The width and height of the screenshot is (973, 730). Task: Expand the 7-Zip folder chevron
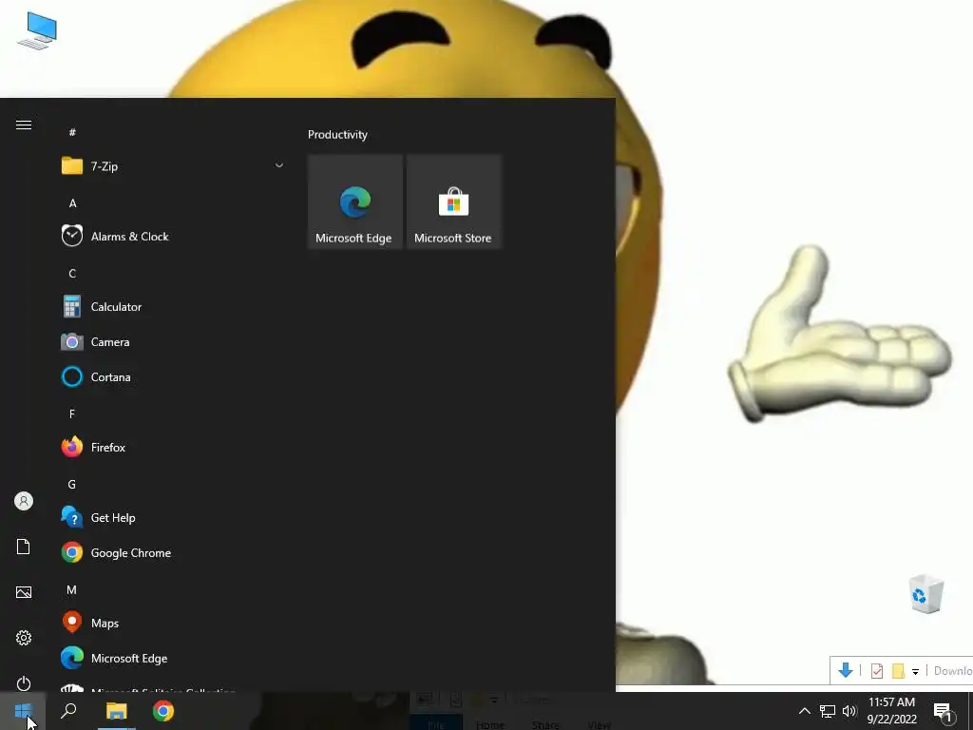click(279, 165)
